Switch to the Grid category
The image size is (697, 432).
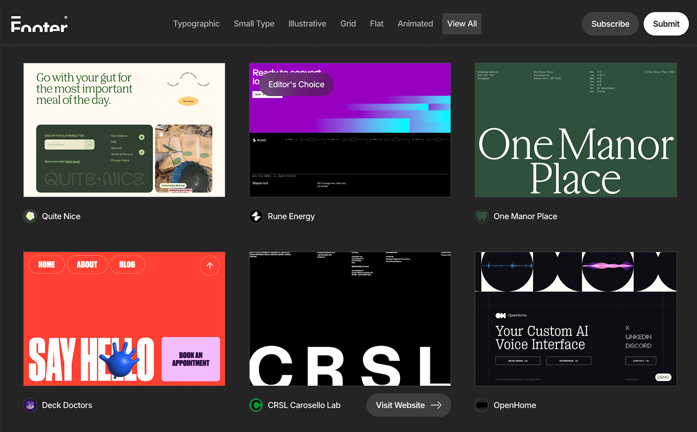(348, 24)
